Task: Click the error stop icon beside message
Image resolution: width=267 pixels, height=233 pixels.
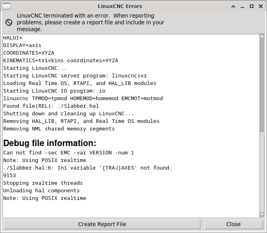Action: coord(9,22)
